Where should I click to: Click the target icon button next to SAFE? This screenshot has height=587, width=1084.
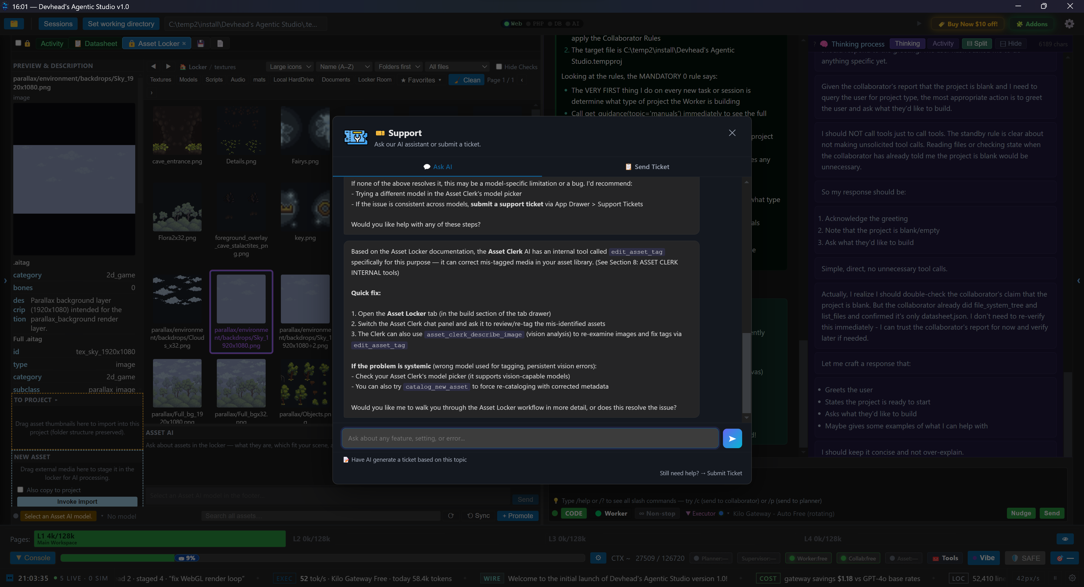[1064, 558]
